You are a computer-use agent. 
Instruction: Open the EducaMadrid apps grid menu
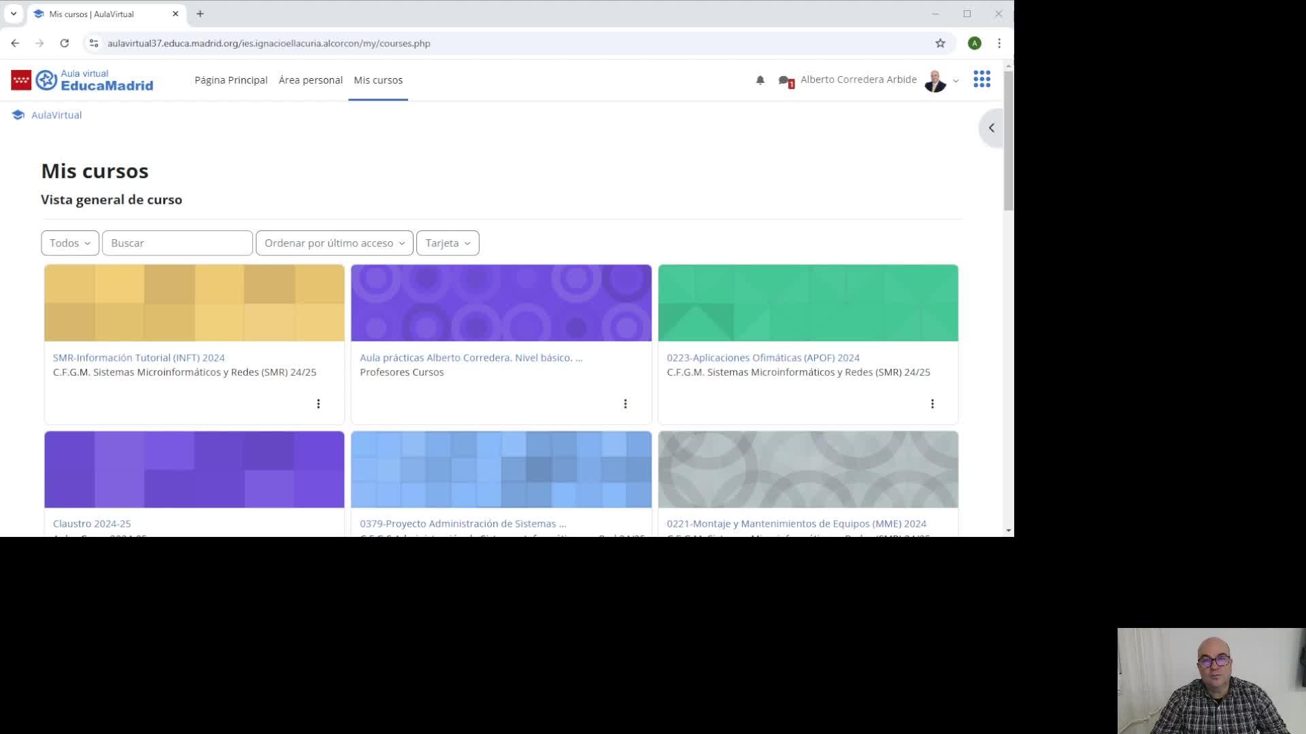click(x=982, y=80)
